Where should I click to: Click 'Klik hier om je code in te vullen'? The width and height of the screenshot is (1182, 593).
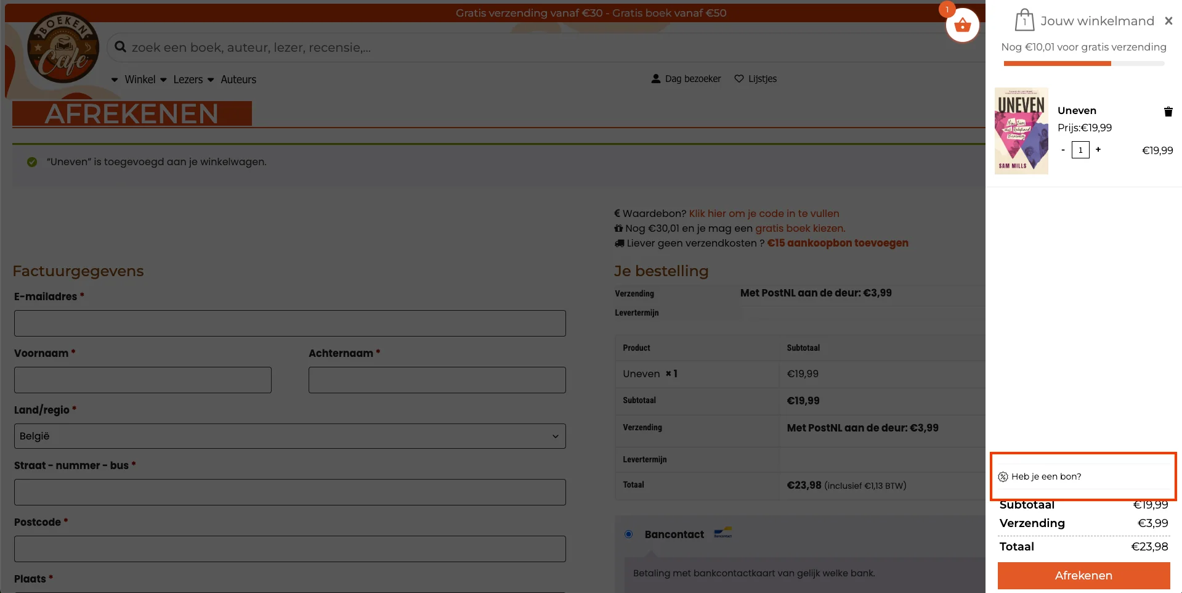tap(764, 213)
